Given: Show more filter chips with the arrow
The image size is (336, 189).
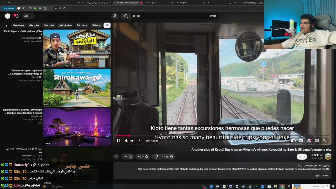Looking at the screenshot, I should pyautogui.click(x=7, y=26).
